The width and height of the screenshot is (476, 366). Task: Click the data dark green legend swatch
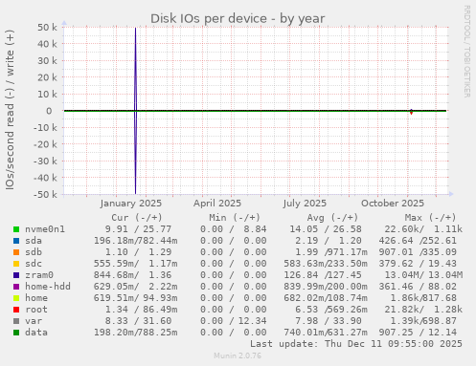[16, 333]
